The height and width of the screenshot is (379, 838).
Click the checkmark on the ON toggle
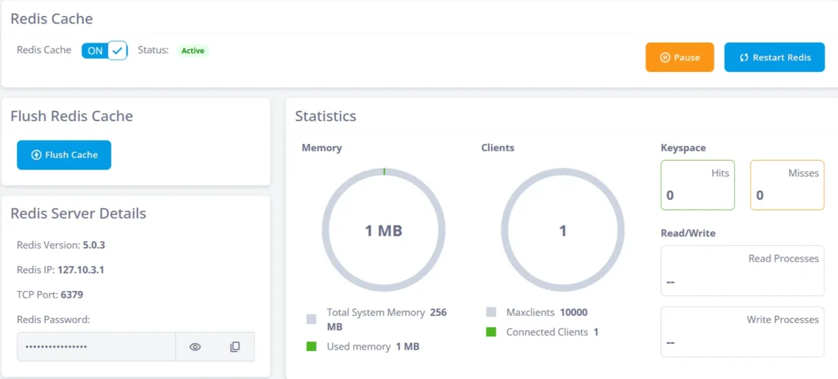tap(117, 51)
